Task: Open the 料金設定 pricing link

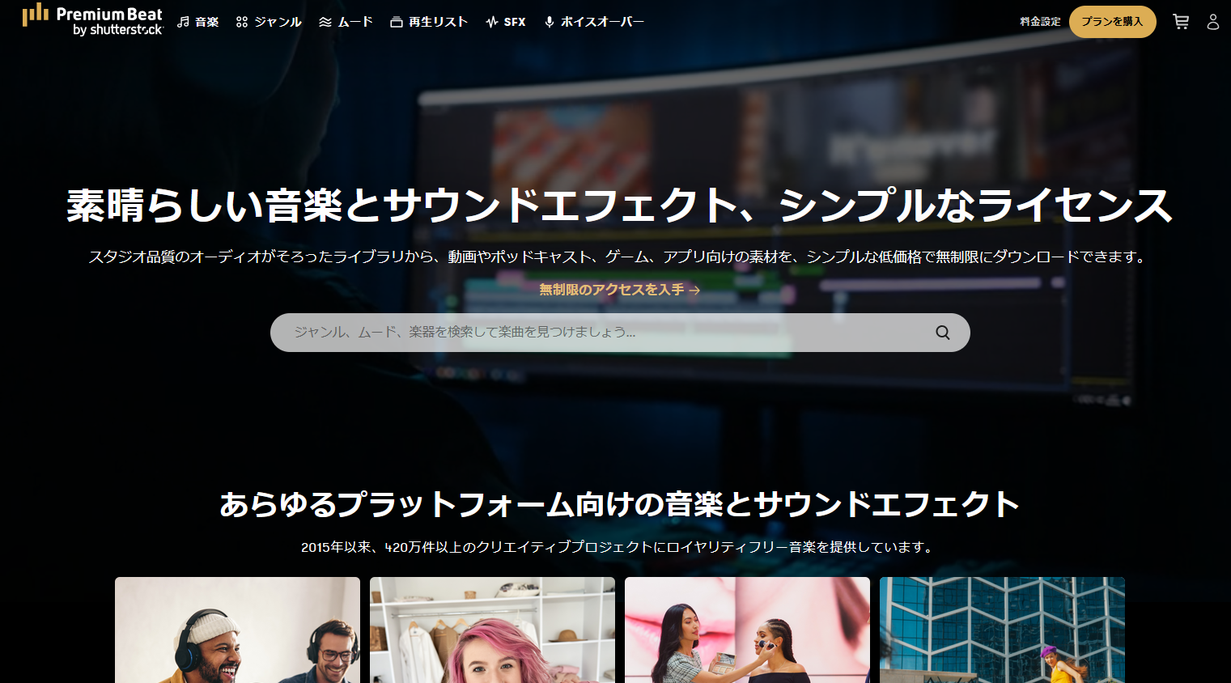Action: [1039, 22]
